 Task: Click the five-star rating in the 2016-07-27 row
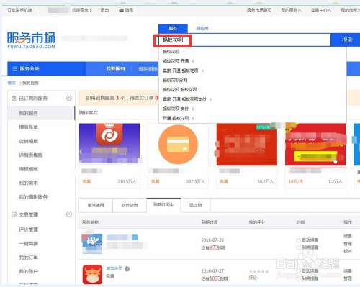[258, 272]
